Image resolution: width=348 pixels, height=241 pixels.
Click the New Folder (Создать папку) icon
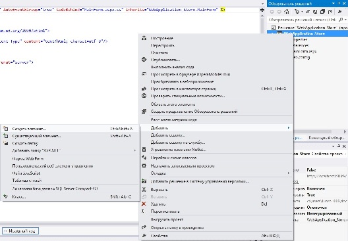click(x=6, y=143)
